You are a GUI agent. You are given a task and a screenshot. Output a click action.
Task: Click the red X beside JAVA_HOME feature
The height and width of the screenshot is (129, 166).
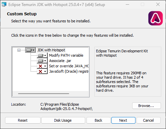pyautogui.click(x=40, y=66)
